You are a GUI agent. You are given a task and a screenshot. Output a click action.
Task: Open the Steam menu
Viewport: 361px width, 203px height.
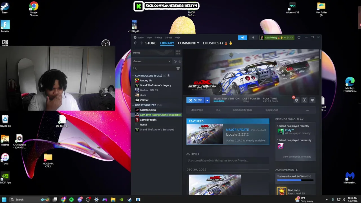coord(140,37)
